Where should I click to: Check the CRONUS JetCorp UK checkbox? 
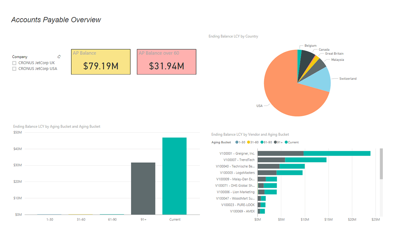[x=14, y=63]
